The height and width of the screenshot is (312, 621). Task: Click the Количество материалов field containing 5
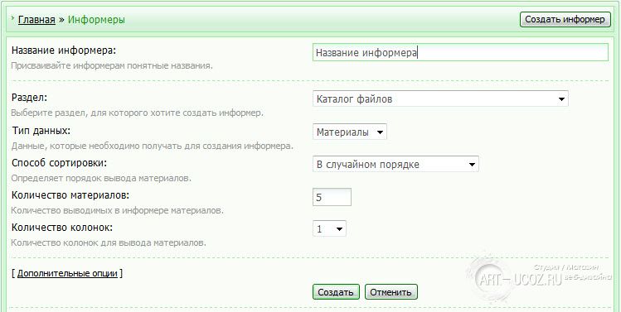tap(332, 197)
